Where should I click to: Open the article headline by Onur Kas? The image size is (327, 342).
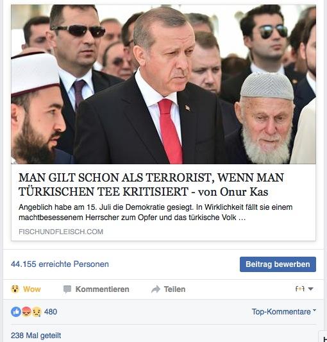click(151, 185)
